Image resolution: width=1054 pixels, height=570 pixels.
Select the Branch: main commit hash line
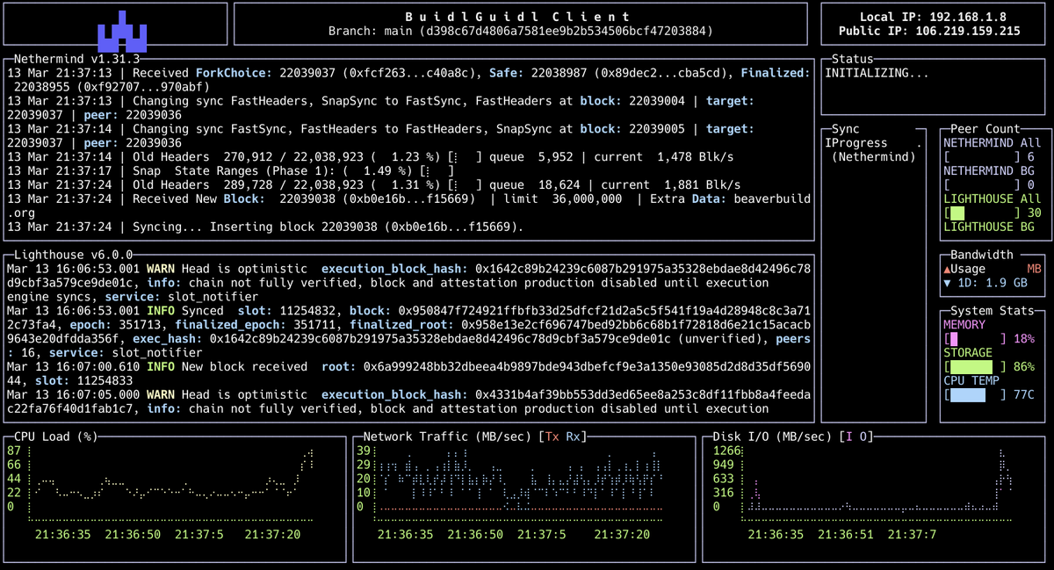tap(520, 31)
